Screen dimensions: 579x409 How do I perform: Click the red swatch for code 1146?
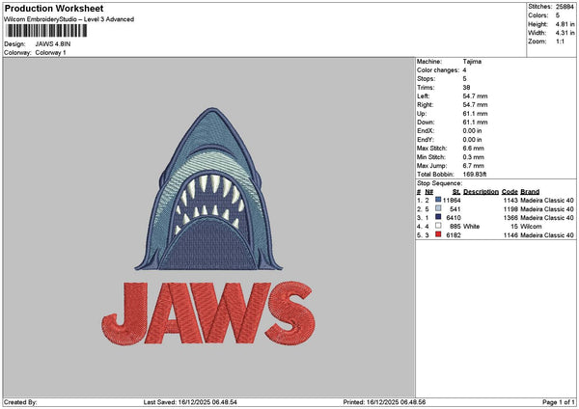point(439,234)
